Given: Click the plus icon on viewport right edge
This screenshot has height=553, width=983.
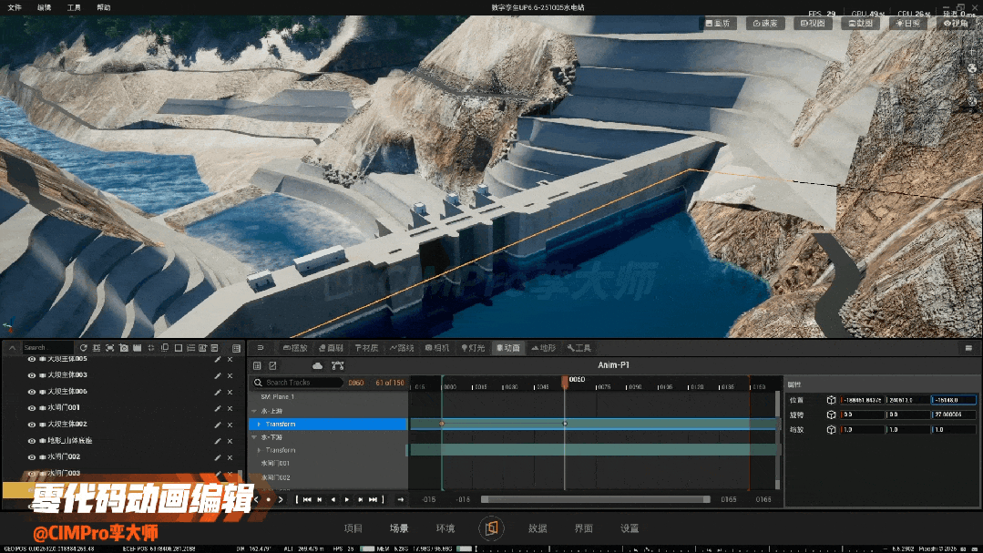Looking at the screenshot, I should (972, 51).
